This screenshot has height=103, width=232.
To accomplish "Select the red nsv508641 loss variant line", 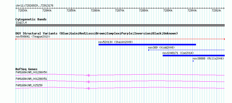I will pos(120,39).
